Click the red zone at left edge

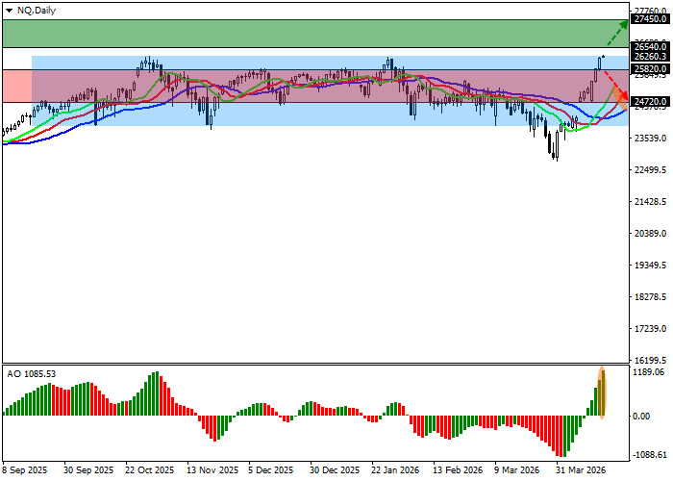[16, 86]
